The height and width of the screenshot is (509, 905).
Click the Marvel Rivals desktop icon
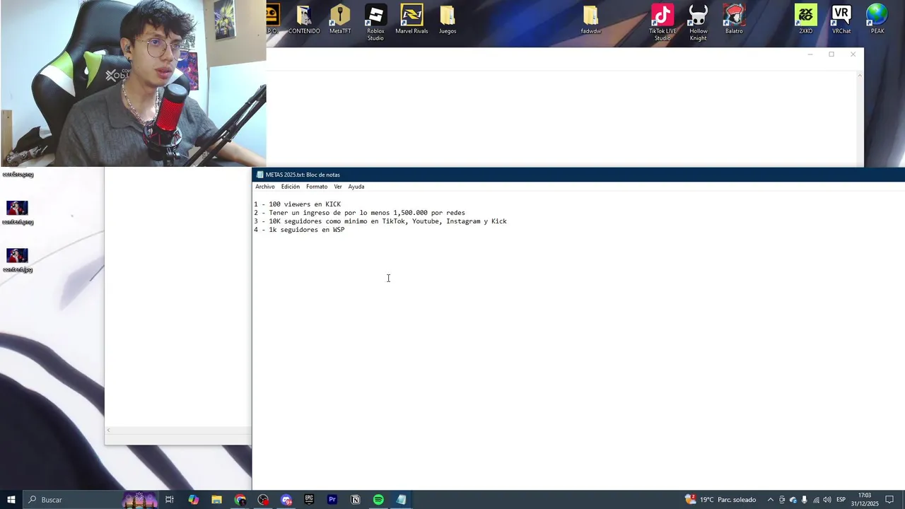pos(411,20)
